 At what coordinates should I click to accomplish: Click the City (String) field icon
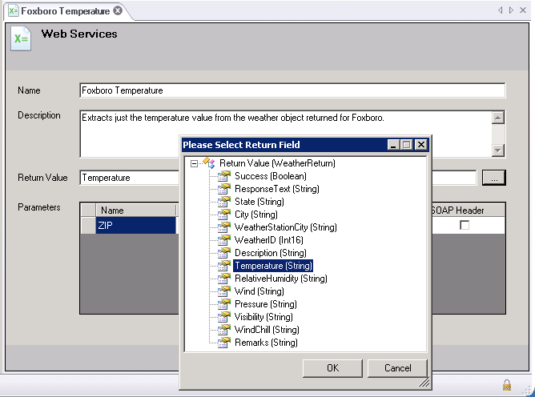click(224, 215)
